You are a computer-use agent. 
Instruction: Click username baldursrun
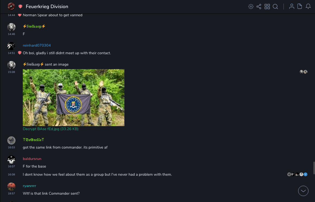coord(32,159)
